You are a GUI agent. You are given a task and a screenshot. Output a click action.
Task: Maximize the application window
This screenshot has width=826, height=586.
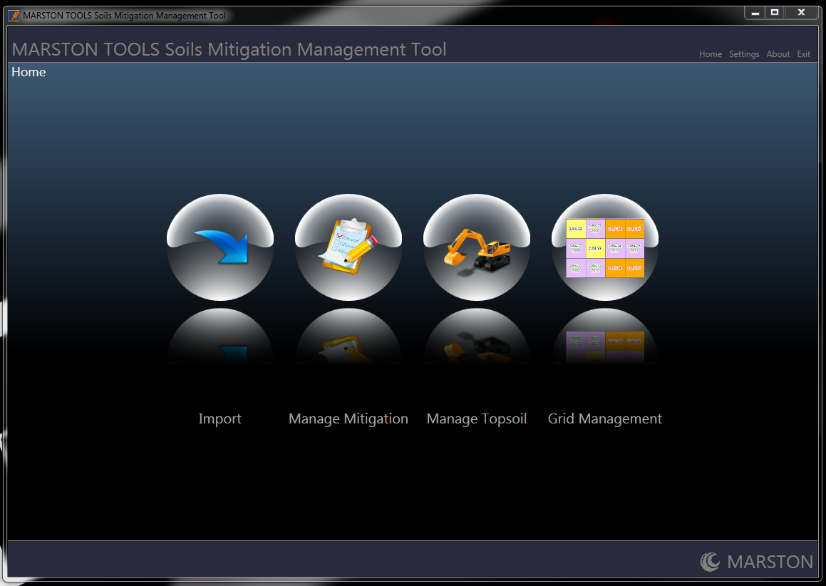[x=775, y=12]
